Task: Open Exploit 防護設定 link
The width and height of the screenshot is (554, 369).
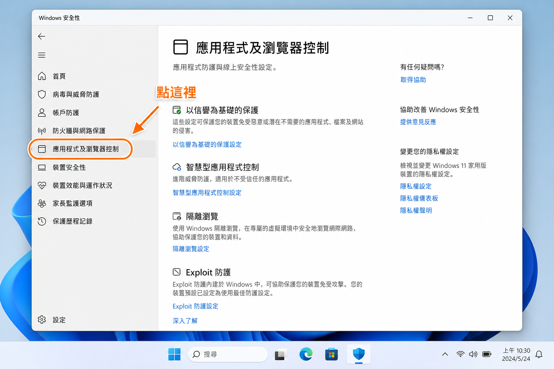Action: pyautogui.click(x=195, y=306)
